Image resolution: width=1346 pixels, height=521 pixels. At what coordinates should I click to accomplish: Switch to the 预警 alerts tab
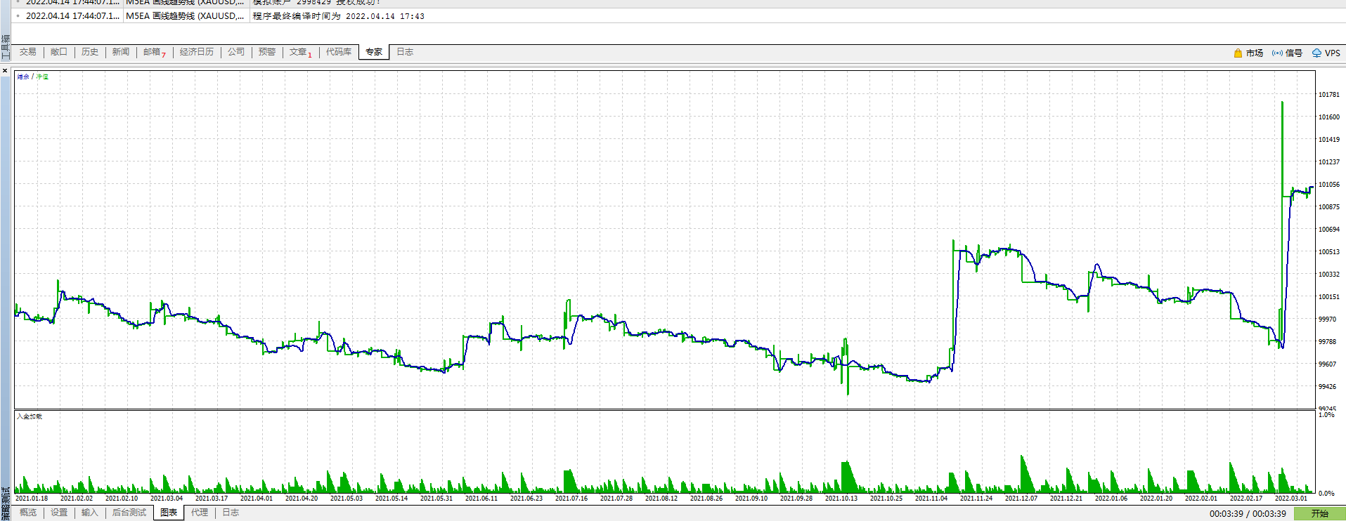pyautogui.click(x=267, y=52)
